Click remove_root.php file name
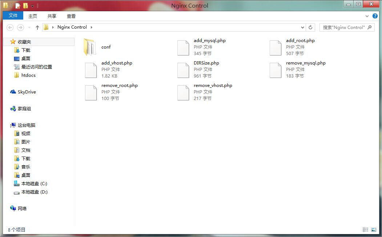Image resolution: width=382 pixels, height=237 pixels. [120, 86]
